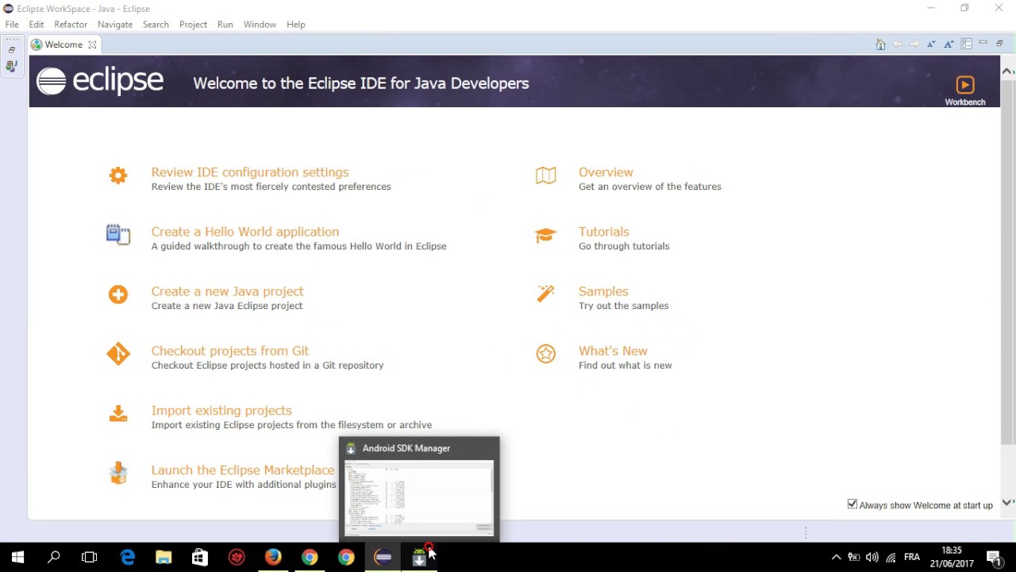This screenshot has height=572, width=1016.
Task: Open the Tutorials link
Action: pos(604,232)
